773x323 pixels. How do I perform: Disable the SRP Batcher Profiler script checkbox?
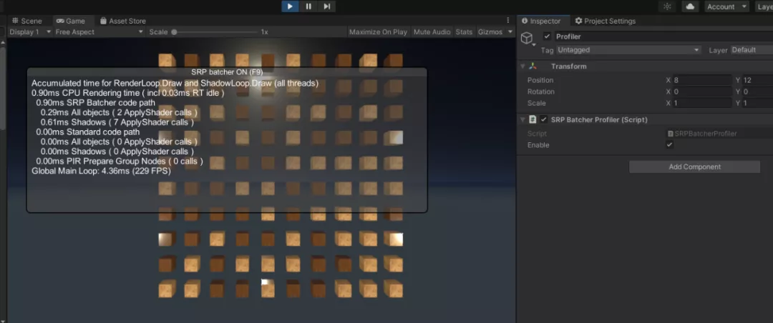[544, 119]
